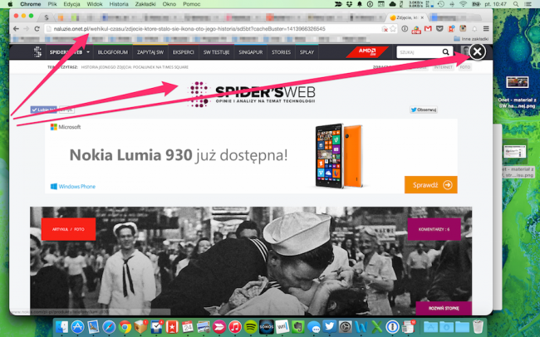Click the KOMENTARZY: 6 badge
The image size is (540, 337).
point(434,229)
